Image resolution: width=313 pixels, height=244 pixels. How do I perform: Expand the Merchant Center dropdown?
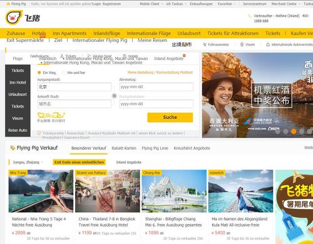(300, 4)
